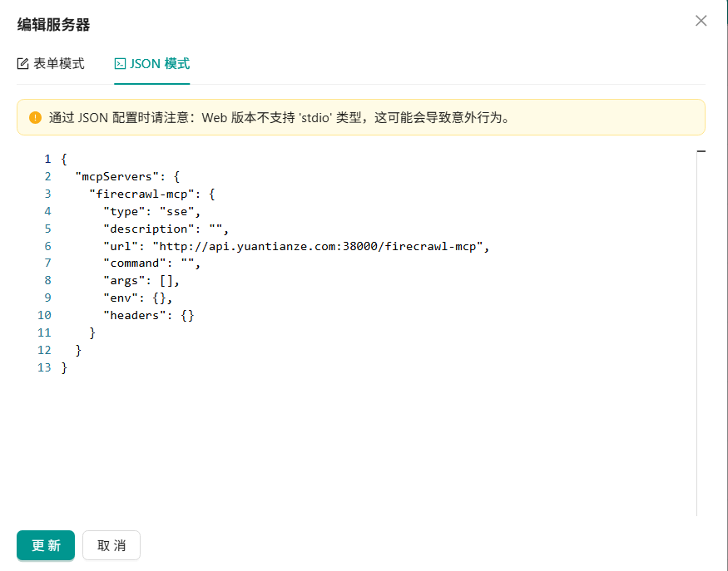Close the 编辑服务器 dialog with X

[701, 21]
